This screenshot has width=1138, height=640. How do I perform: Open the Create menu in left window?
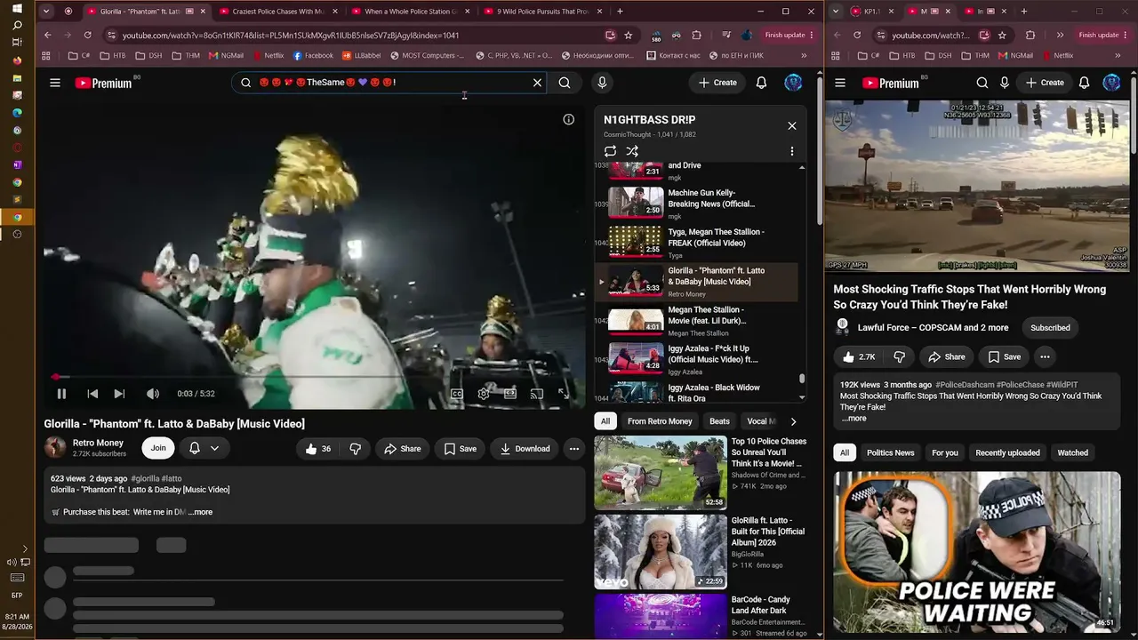[717, 83]
